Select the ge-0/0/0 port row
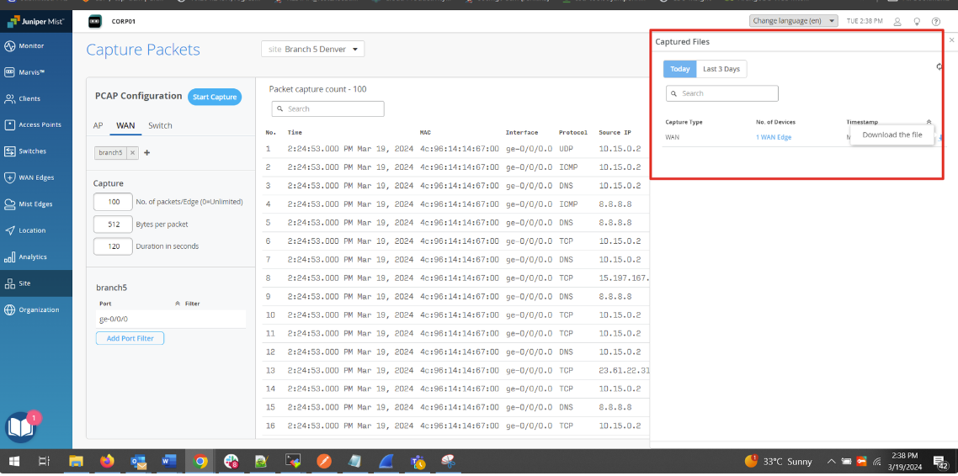Image resolution: width=958 pixels, height=476 pixels. point(170,320)
